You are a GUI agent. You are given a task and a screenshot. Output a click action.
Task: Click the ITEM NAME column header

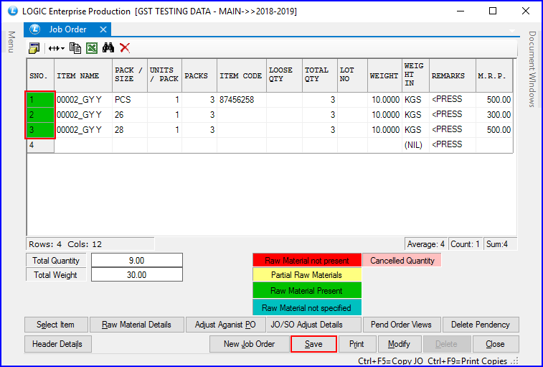point(83,75)
